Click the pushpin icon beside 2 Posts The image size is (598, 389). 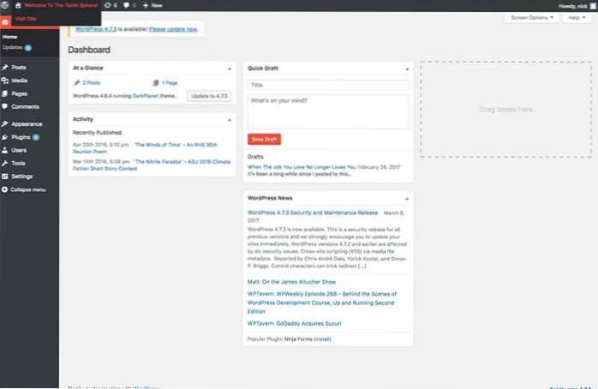76,83
